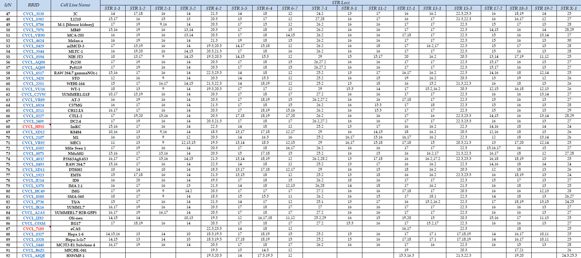
Task: Open the CVCL_C2VW RRID link
Action: click(x=34, y=94)
